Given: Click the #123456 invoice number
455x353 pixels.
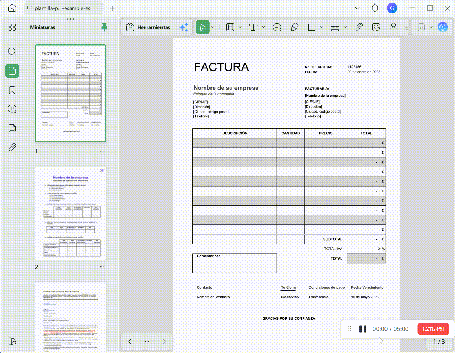Looking at the screenshot, I should (354, 67).
